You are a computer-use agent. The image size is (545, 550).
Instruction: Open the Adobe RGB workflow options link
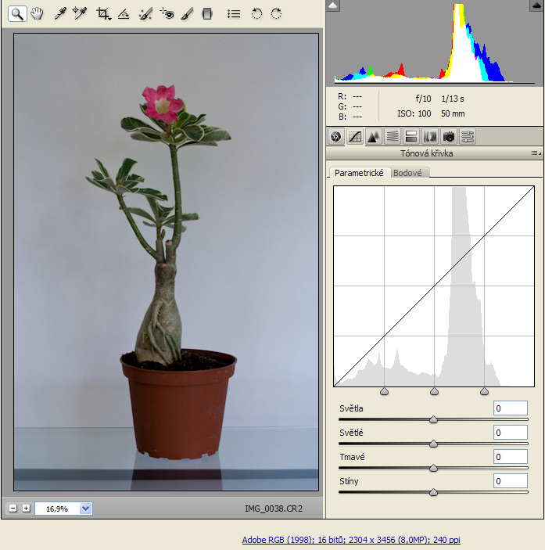tap(351, 540)
